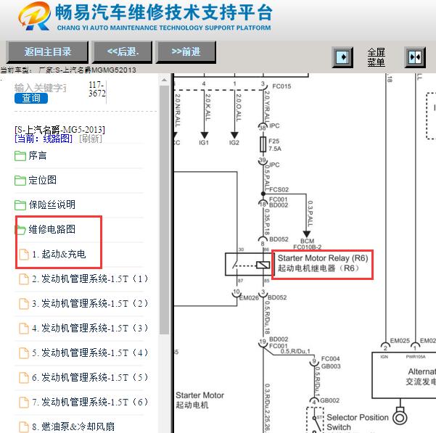436x433 pixels.
Task: Click the 当前车型 manufacturer text
Action: [x=68, y=70]
